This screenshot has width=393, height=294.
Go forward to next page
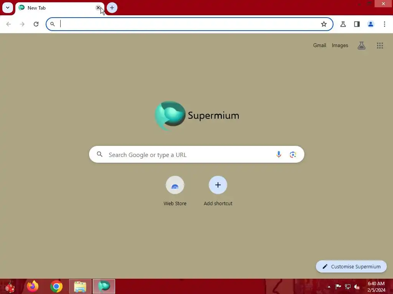click(22, 24)
